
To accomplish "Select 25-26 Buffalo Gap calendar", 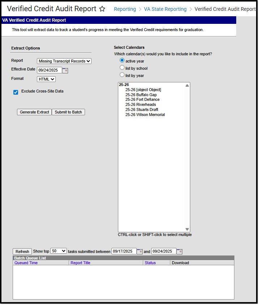I will pyautogui.click(x=141, y=95).
